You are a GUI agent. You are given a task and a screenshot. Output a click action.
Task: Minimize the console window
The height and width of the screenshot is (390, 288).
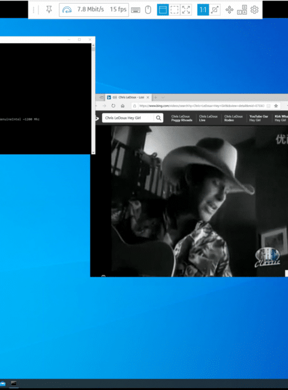pyautogui.click(x=69, y=40)
